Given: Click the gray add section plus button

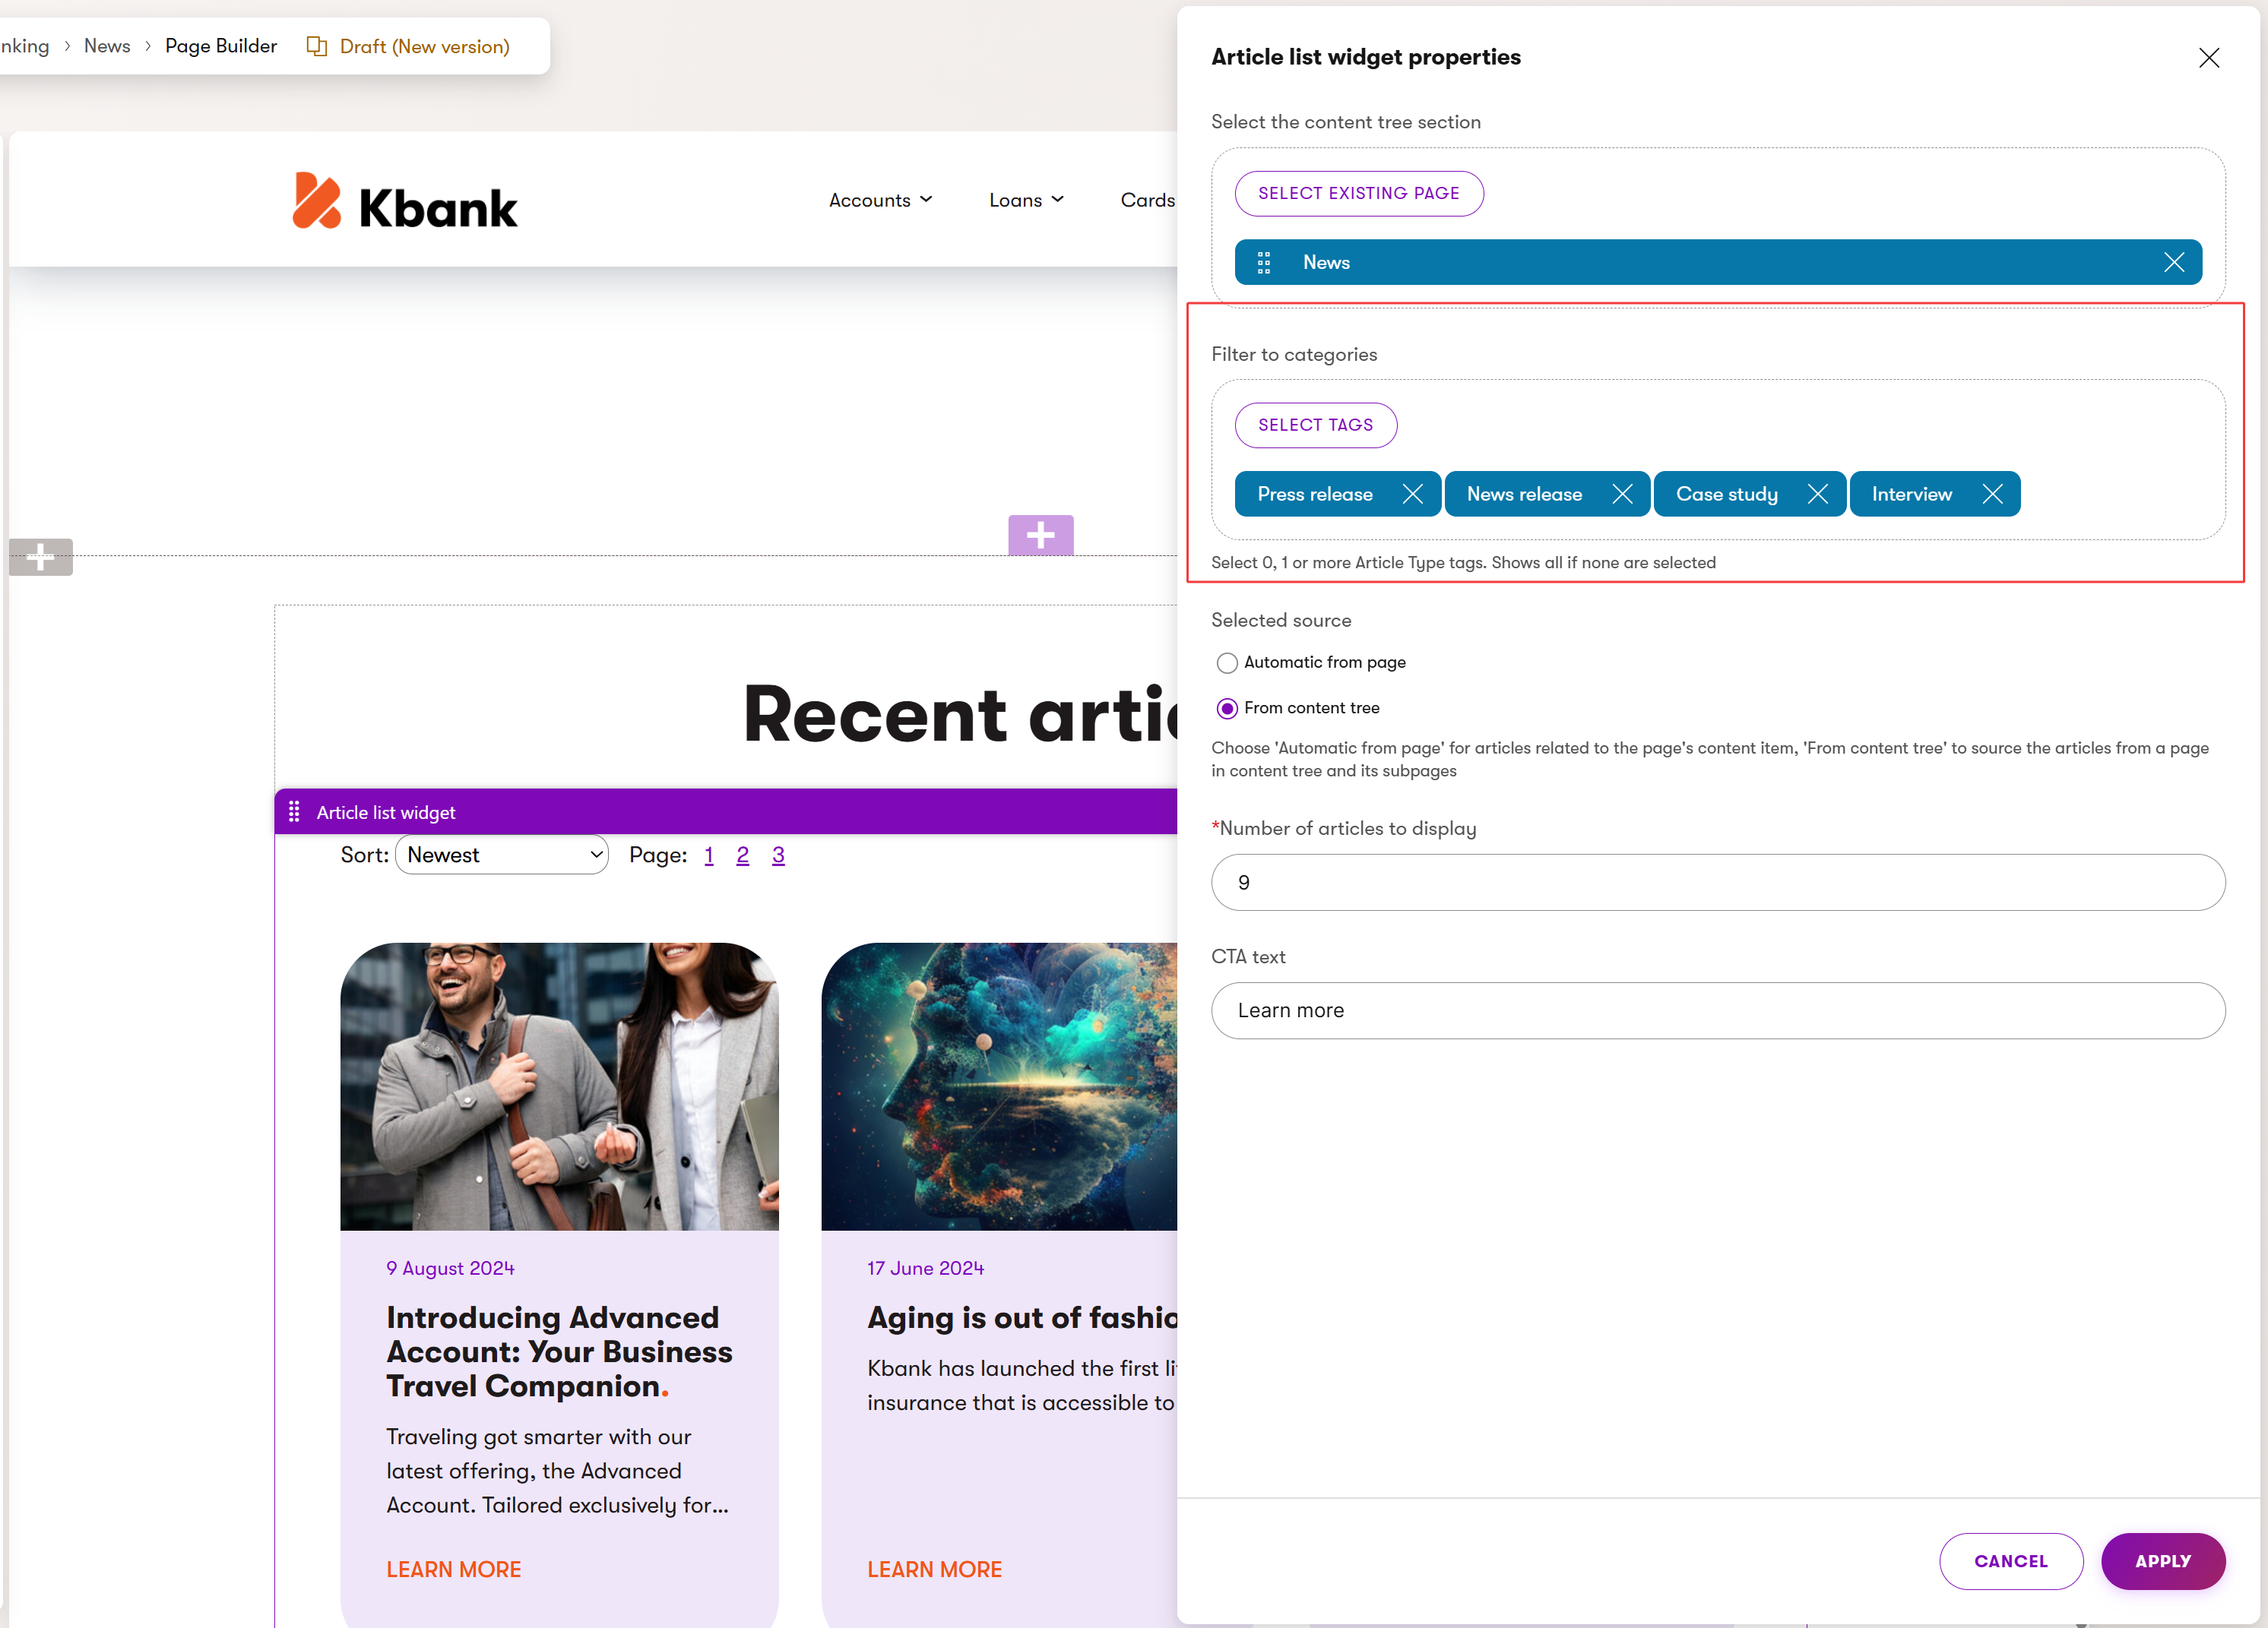Looking at the screenshot, I should [41, 557].
